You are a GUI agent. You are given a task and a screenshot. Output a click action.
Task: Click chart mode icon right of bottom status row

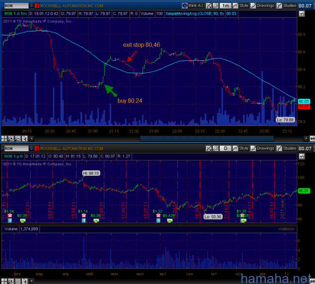302,156
